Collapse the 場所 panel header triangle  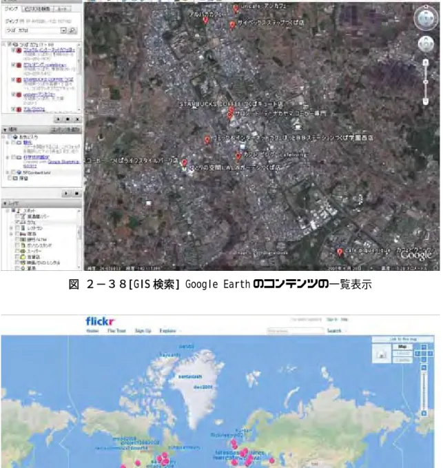[5, 130]
